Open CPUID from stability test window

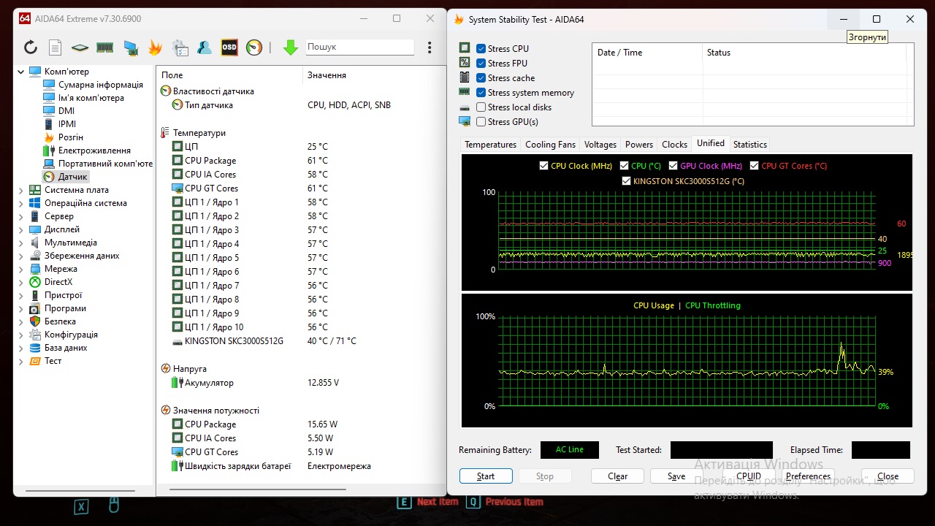pyautogui.click(x=749, y=476)
